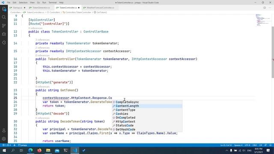Open the editor More Actions ellipsis

(x=270, y=8)
